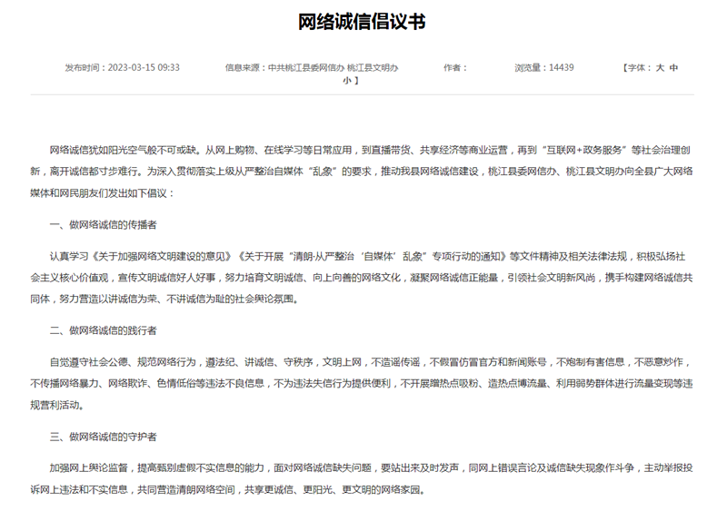
Task: Click the 字体 font label
Action: pyautogui.click(x=635, y=67)
